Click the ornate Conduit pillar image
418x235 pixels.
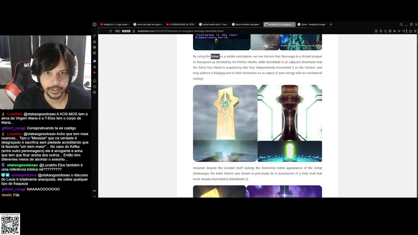click(x=290, y=113)
